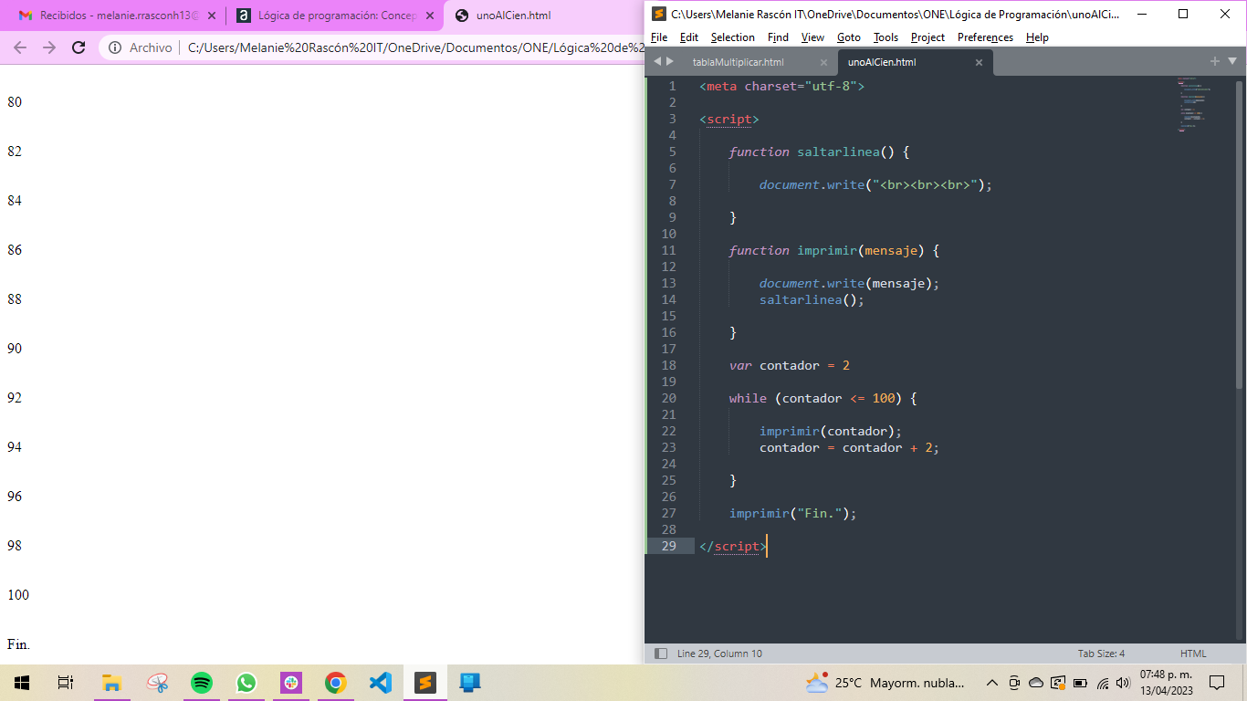Open Visual Studio Code from the taskbar
Viewport: 1247px width, 701px height.
381,683
